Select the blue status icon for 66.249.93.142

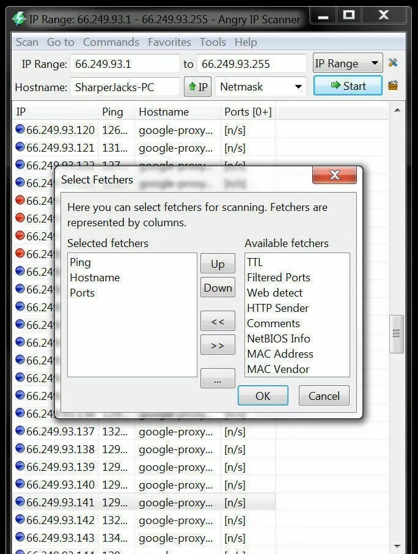click(x=20, y=519)
